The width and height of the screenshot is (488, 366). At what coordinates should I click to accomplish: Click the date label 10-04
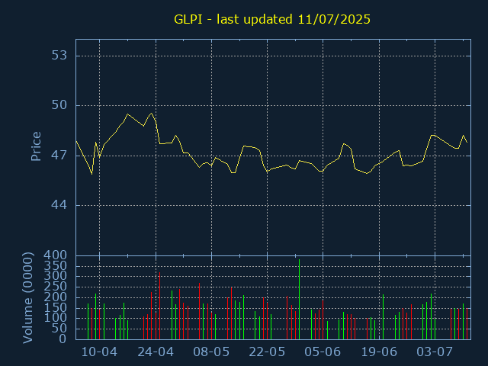(99, 352)
